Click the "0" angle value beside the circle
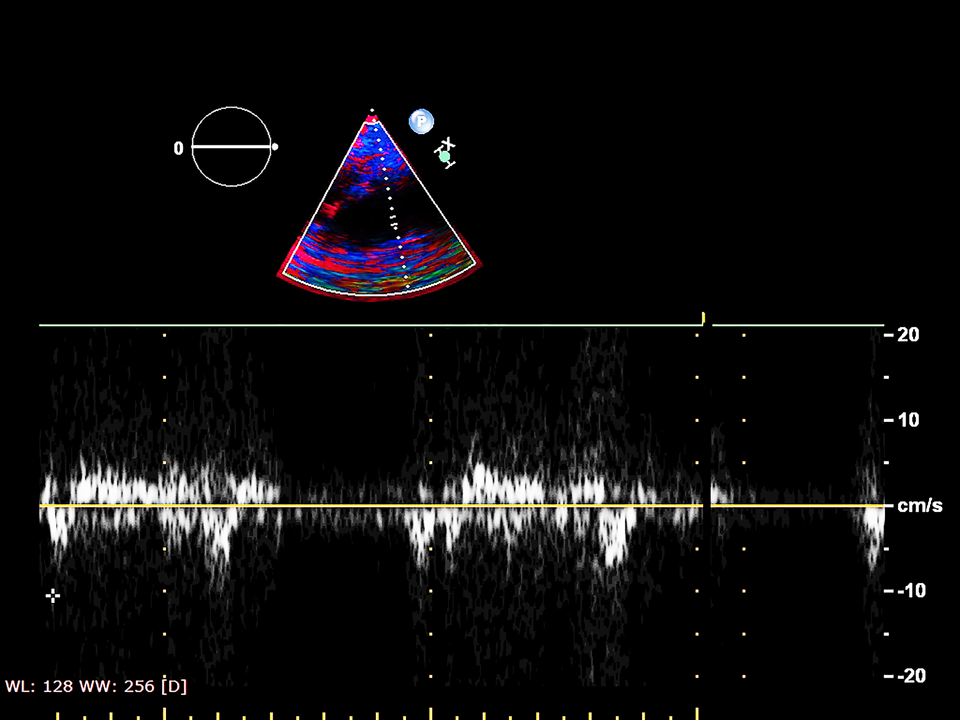Image resolution: width=960 pixels, height=720 pixels. pyautogui.click(x=179, y=149)
